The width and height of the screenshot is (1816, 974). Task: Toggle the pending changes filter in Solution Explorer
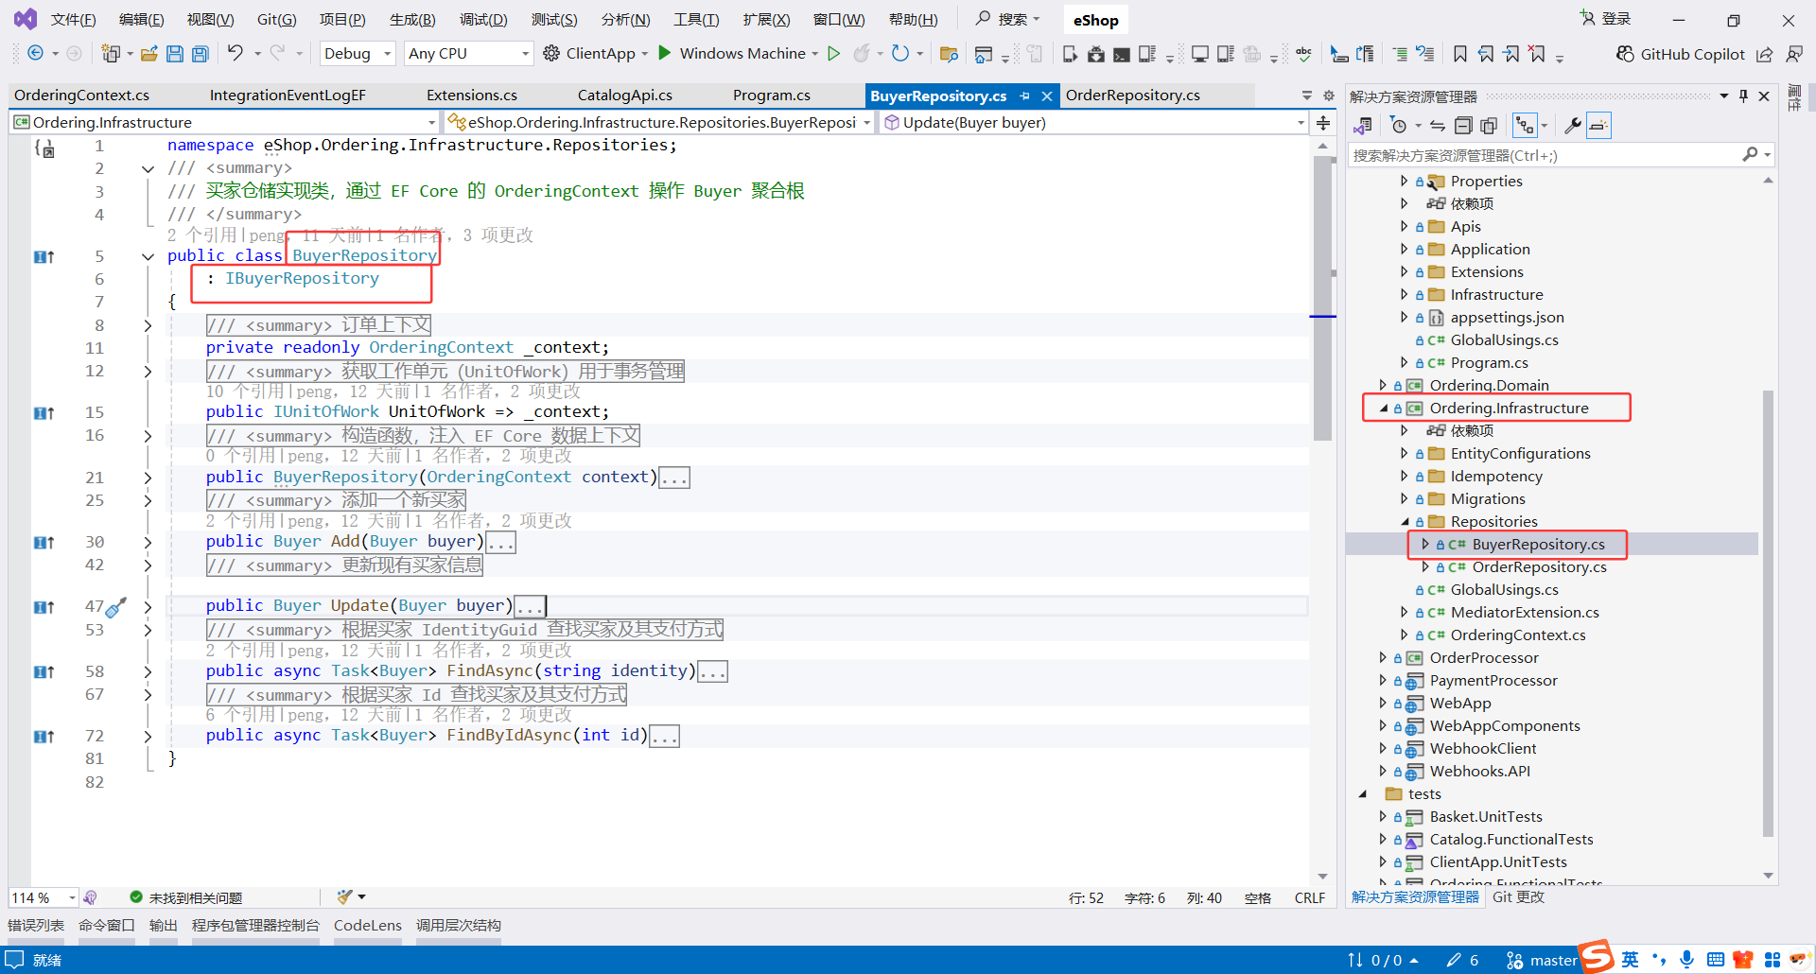pyautogui.click(x=1399, y=125)
